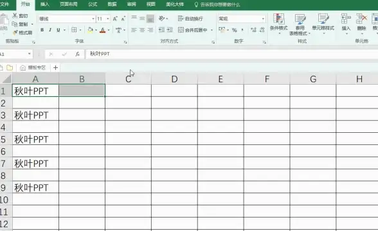Image resolution: width=378 pixels, height=231 pixels.
Task: Click the Borders icon in font group
Action: (74, 30)
